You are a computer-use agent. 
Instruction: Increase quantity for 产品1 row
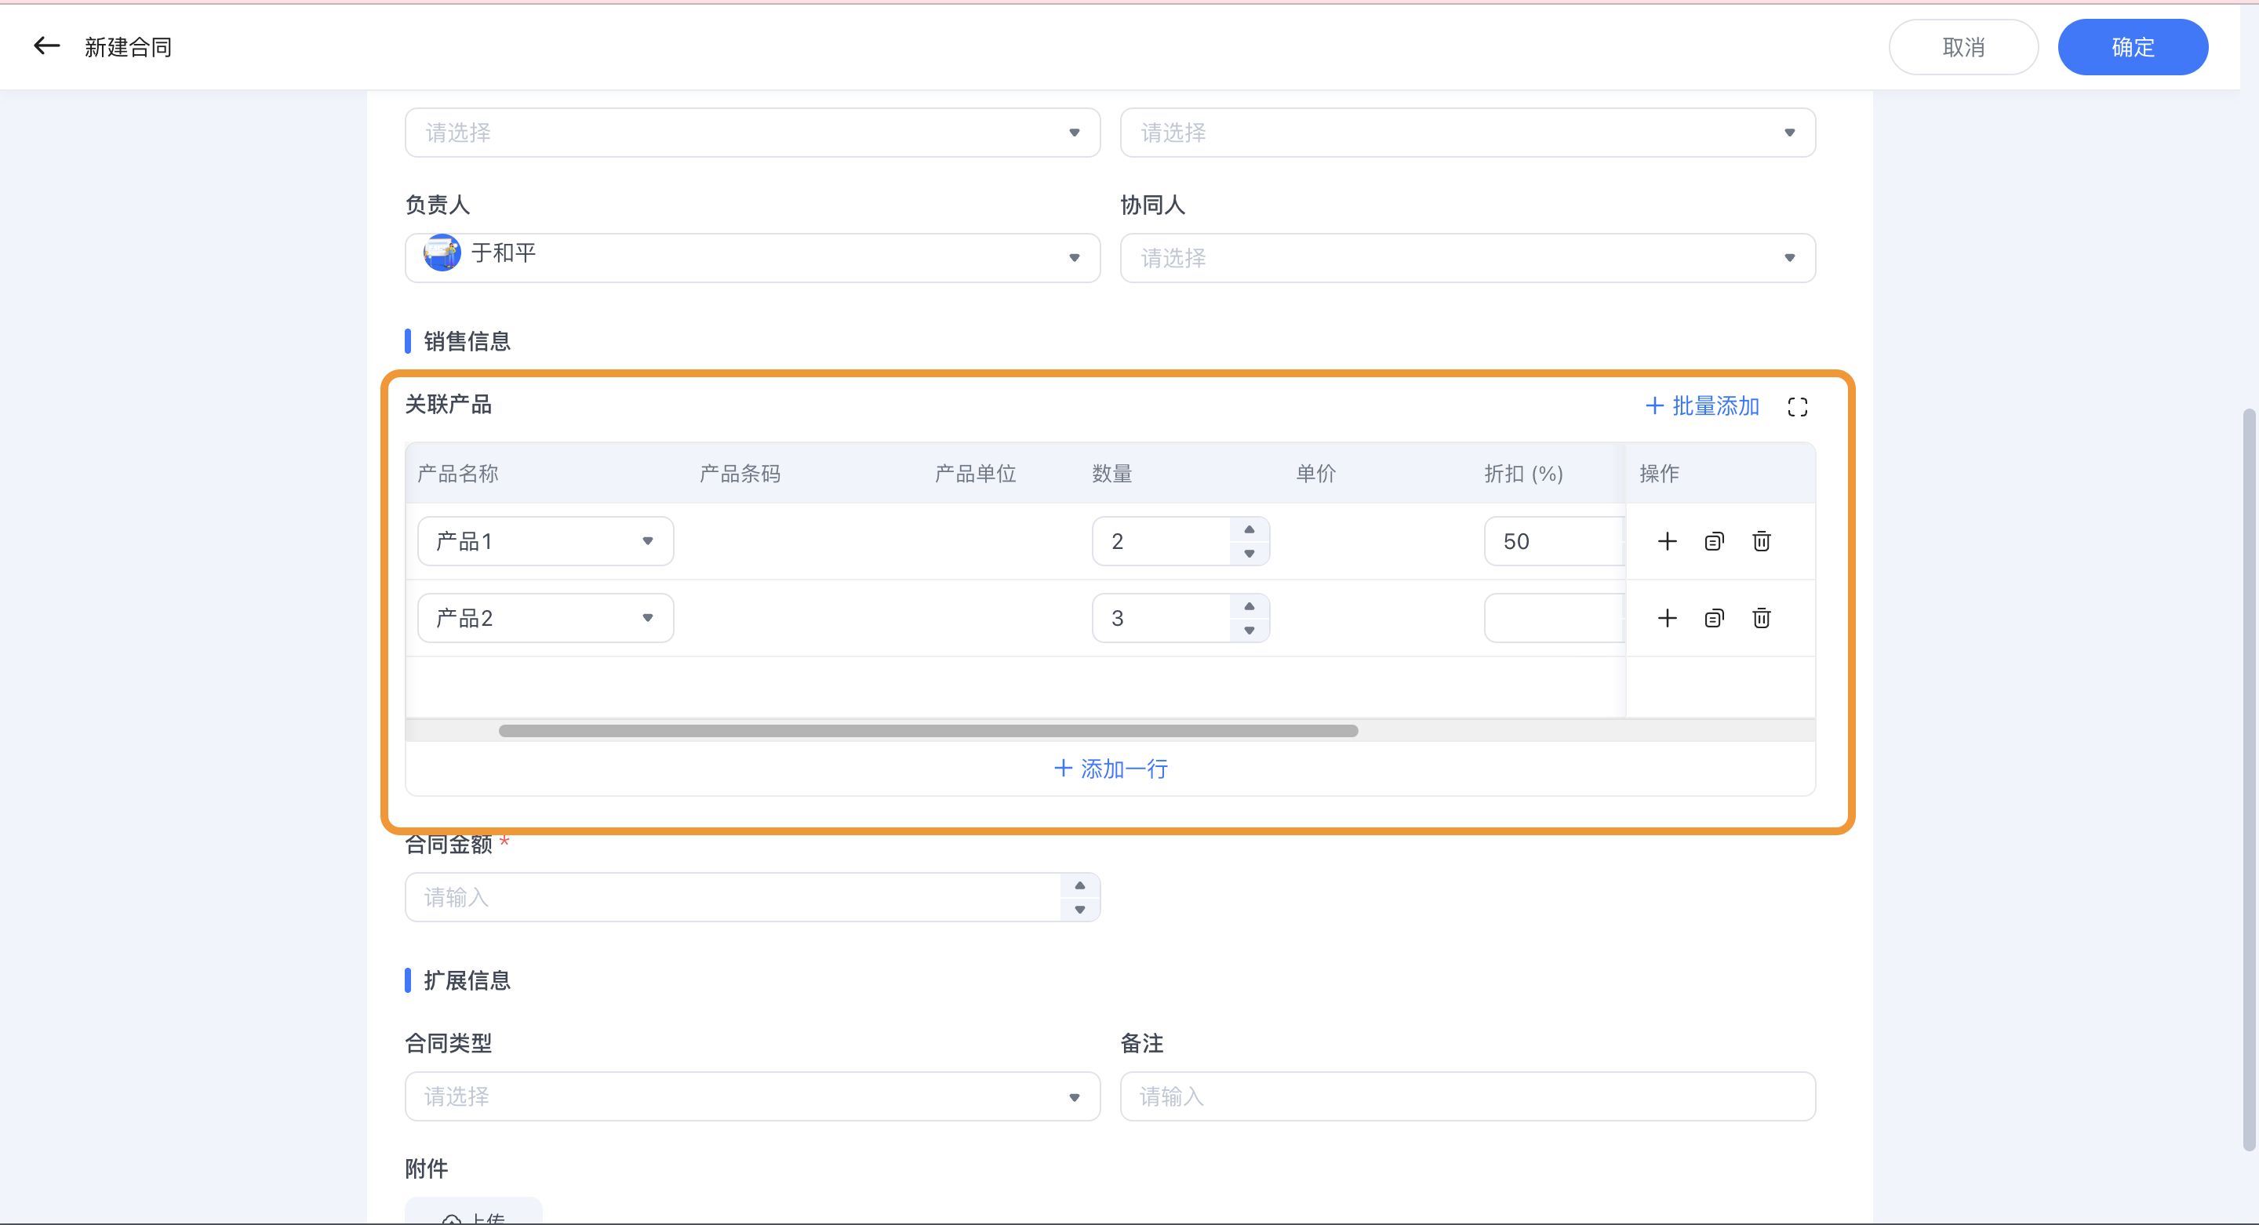(x=1250, y=529)
